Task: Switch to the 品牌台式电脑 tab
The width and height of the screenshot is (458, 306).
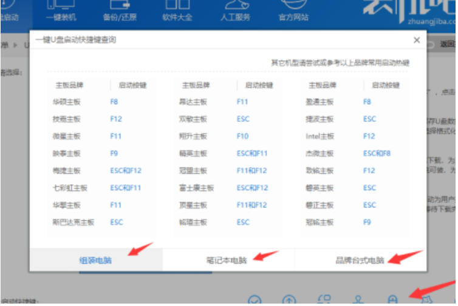Action: (360, 260)
